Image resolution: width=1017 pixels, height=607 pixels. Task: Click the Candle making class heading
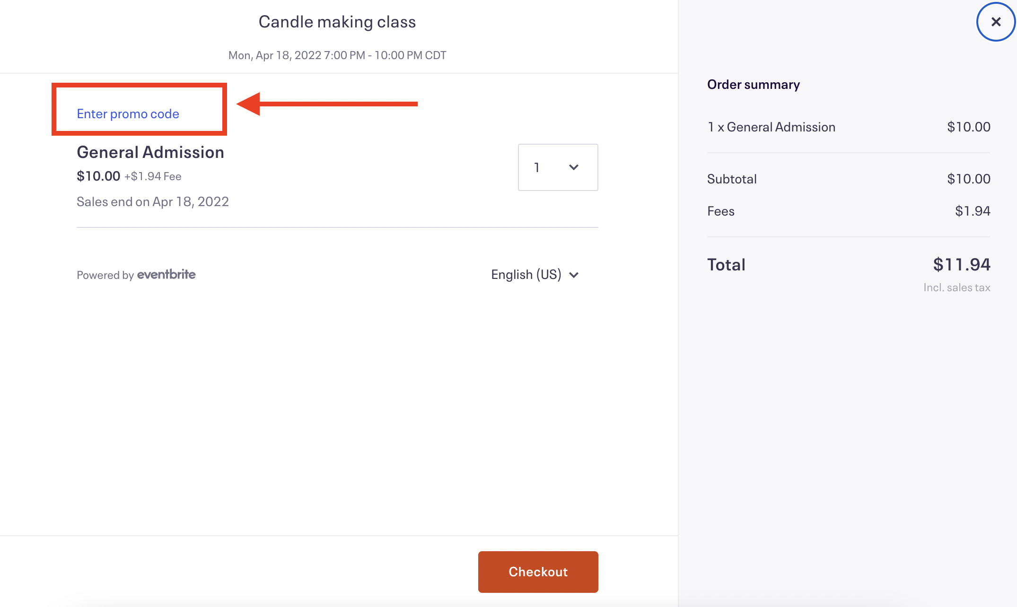pyautogui.click(x=337, y=21)
